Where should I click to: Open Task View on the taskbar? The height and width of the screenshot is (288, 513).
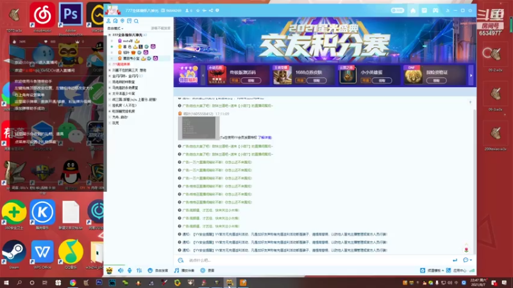click(45, 282)
